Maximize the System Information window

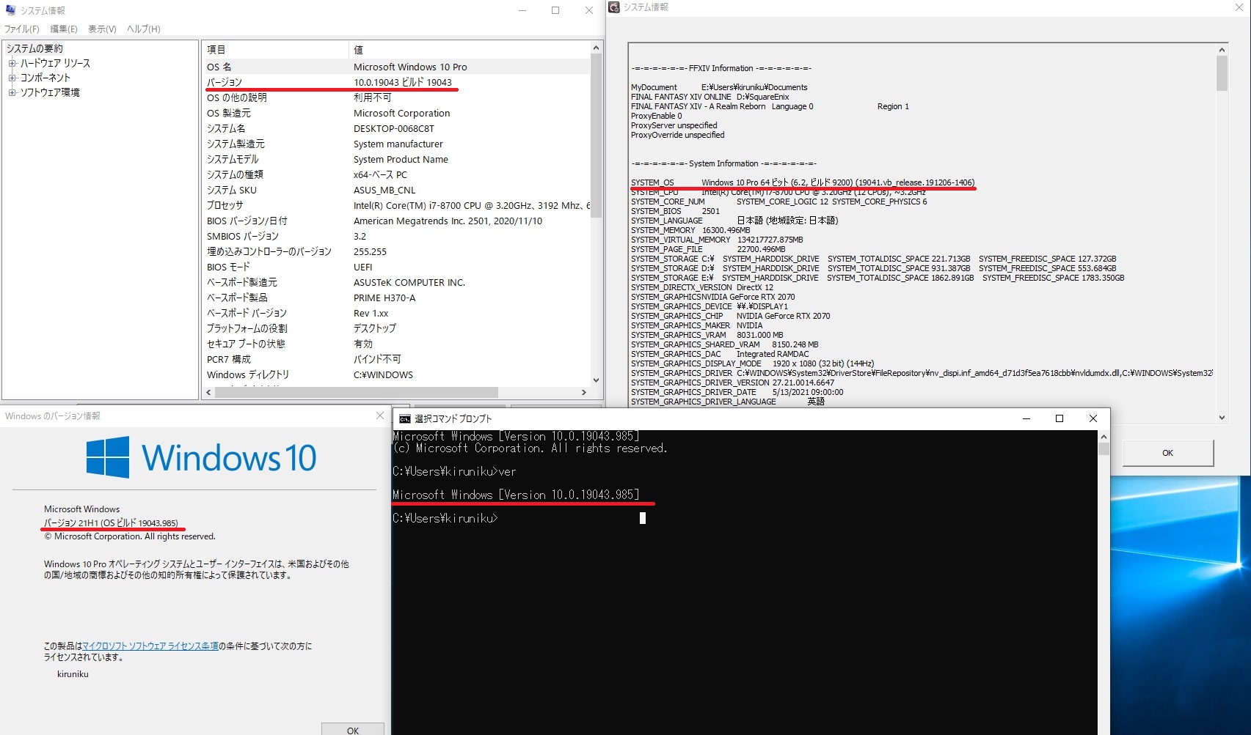point(555,10)
